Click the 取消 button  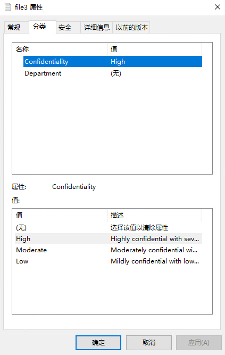tap(149, 343)
